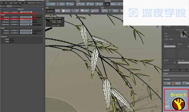The height and width of the screenshot is (112, 189).
Task: Open the Skin properties tab
Action: click(20, 3)
